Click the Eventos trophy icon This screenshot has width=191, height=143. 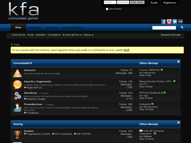click(17, 135)
